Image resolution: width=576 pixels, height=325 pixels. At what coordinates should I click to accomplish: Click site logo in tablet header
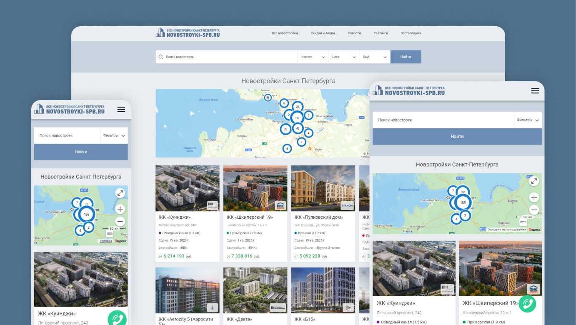[408, 90]
